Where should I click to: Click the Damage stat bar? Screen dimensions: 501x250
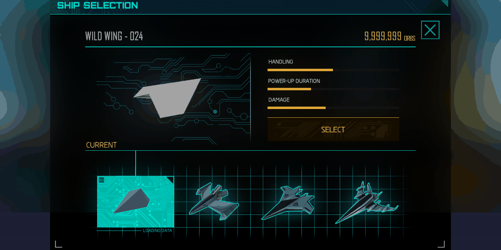[x=333, y=108]
